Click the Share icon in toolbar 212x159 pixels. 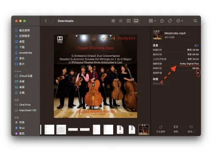click(x=162, y=21)
